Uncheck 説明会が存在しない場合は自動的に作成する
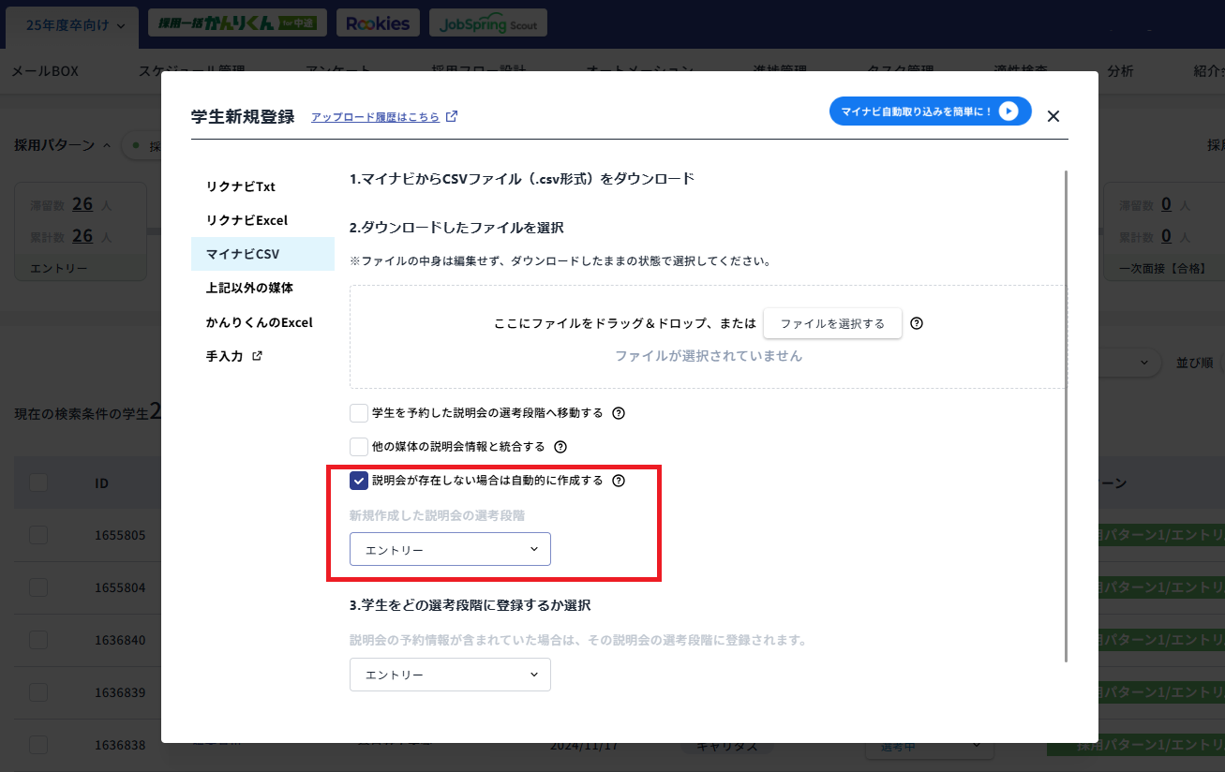This screenshot has height=772, width=1225. point(359,481)
